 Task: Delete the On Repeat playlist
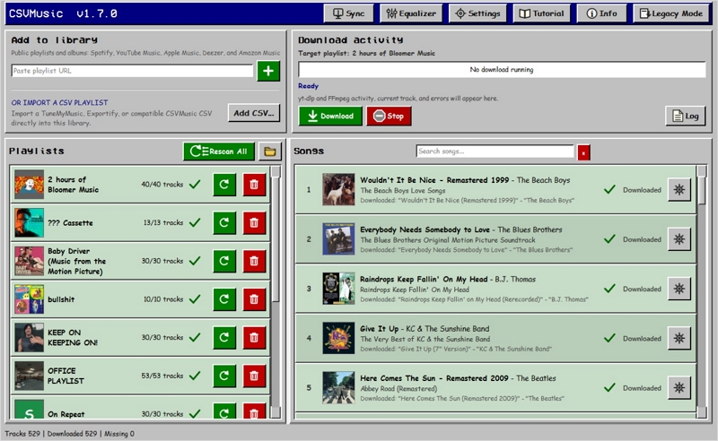pos(254,411)
